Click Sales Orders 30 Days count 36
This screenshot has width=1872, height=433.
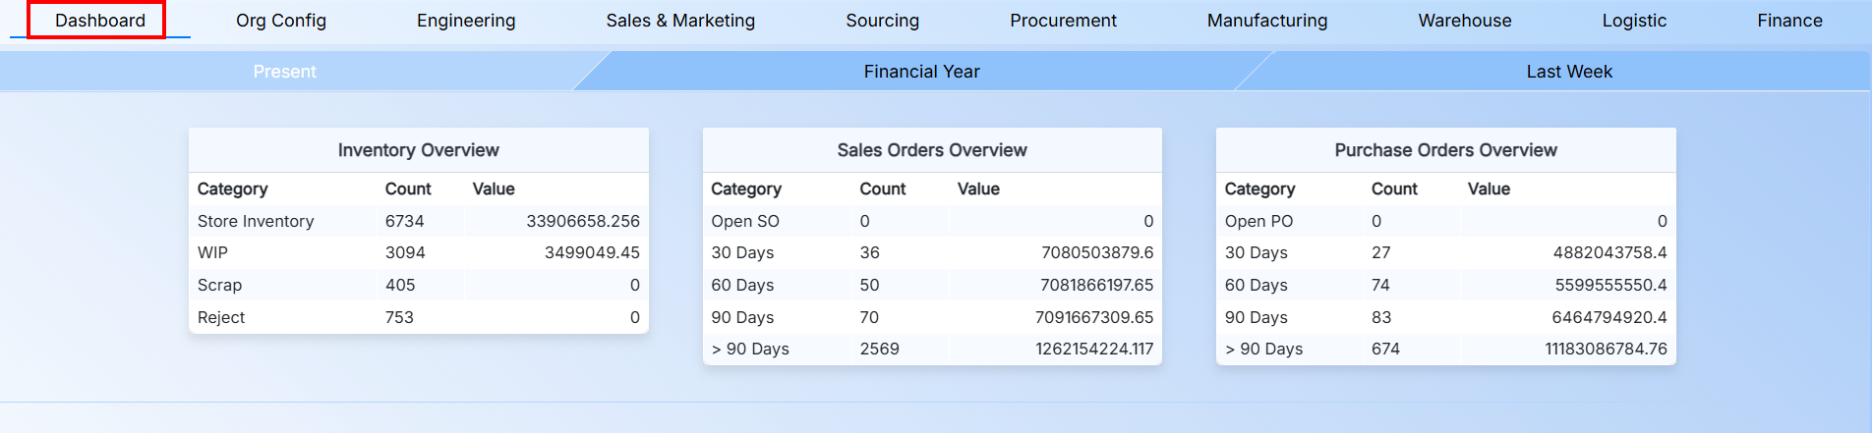pos(870,252)
